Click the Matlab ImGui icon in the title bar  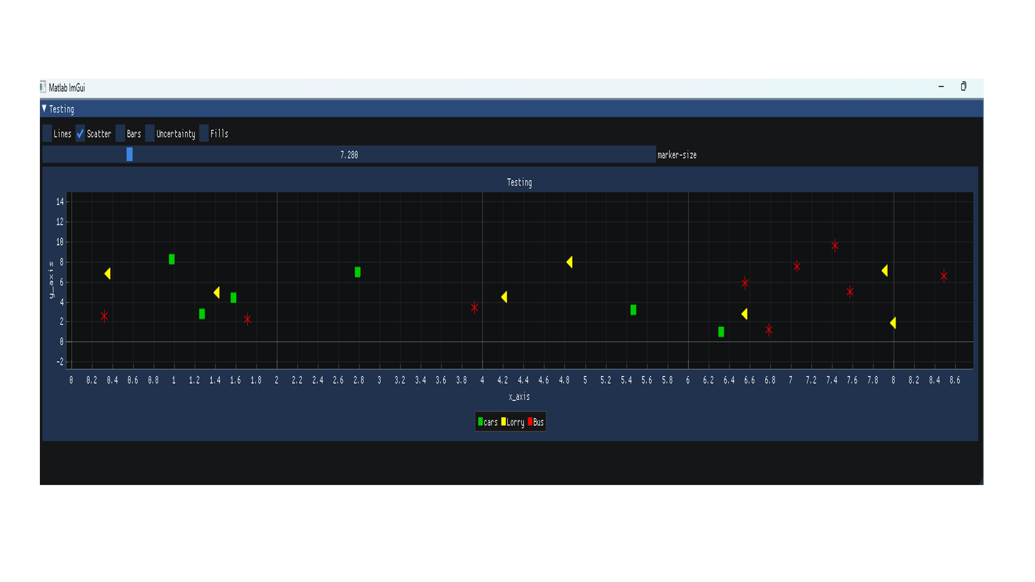tap(43, 87)
